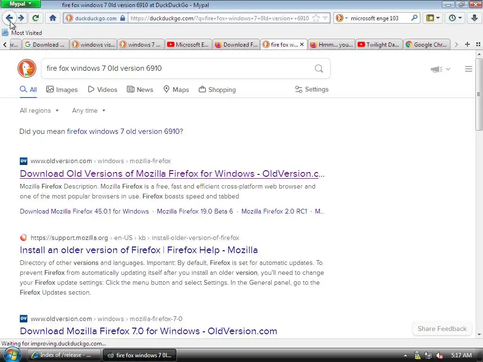Open Mozilla Firefox 2.0 RC1 sublink

274,212
